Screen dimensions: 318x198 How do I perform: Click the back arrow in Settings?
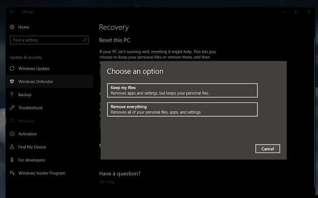(12, 12)
